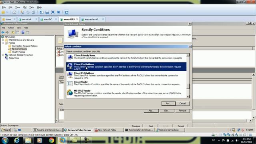Click the VMware power/library yellow toolbar icon
The width and height of the screenshot is (256, 144).
pos(3,12)
